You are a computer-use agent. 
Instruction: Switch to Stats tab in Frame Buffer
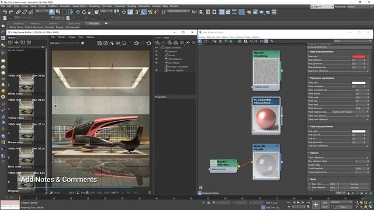point(166,37)
